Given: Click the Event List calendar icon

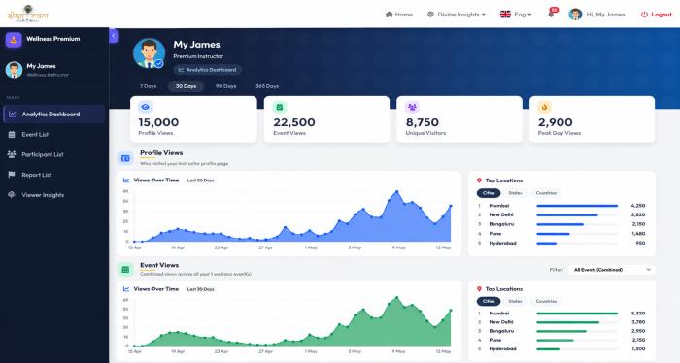Looking at the screenshot, I should click(x=12, y=134).
